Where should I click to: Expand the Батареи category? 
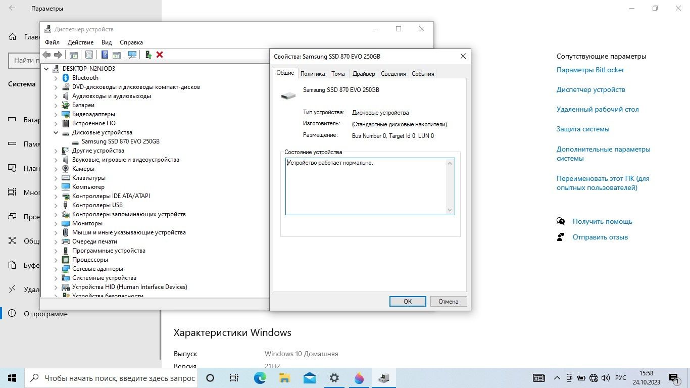[x=56, y=105]
